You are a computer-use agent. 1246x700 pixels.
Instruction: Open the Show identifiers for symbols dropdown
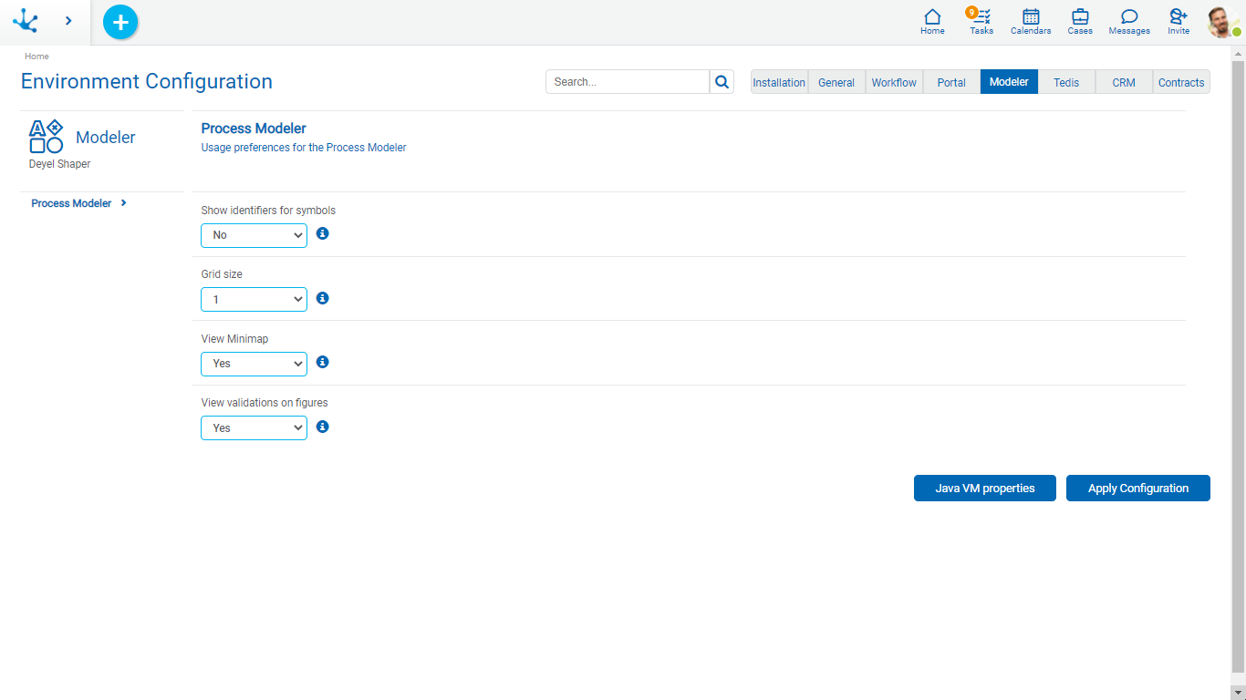tap(254, 235)
